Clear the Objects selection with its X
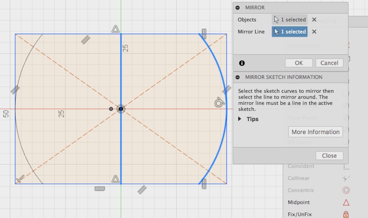Image resolution: width=368 pixels, height=218 pixels. point(314,20)
